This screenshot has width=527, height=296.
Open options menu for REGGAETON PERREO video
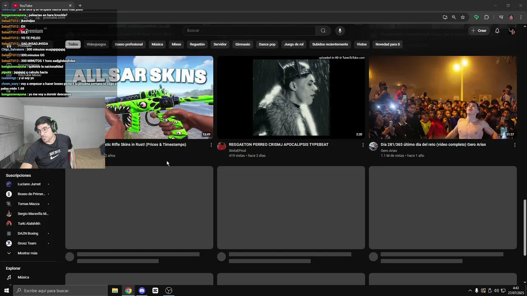[x=363, y=145]
